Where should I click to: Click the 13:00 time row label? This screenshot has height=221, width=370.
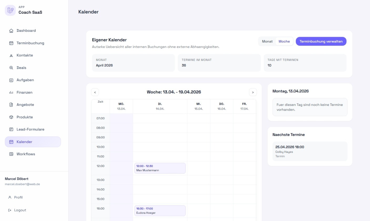[100, 180]
